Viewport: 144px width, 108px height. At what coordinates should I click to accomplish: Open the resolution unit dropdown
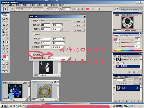click(58, 47)
